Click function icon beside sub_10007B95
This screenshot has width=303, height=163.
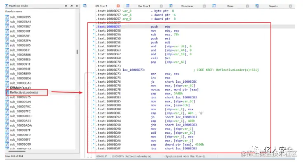coord(7,17)
